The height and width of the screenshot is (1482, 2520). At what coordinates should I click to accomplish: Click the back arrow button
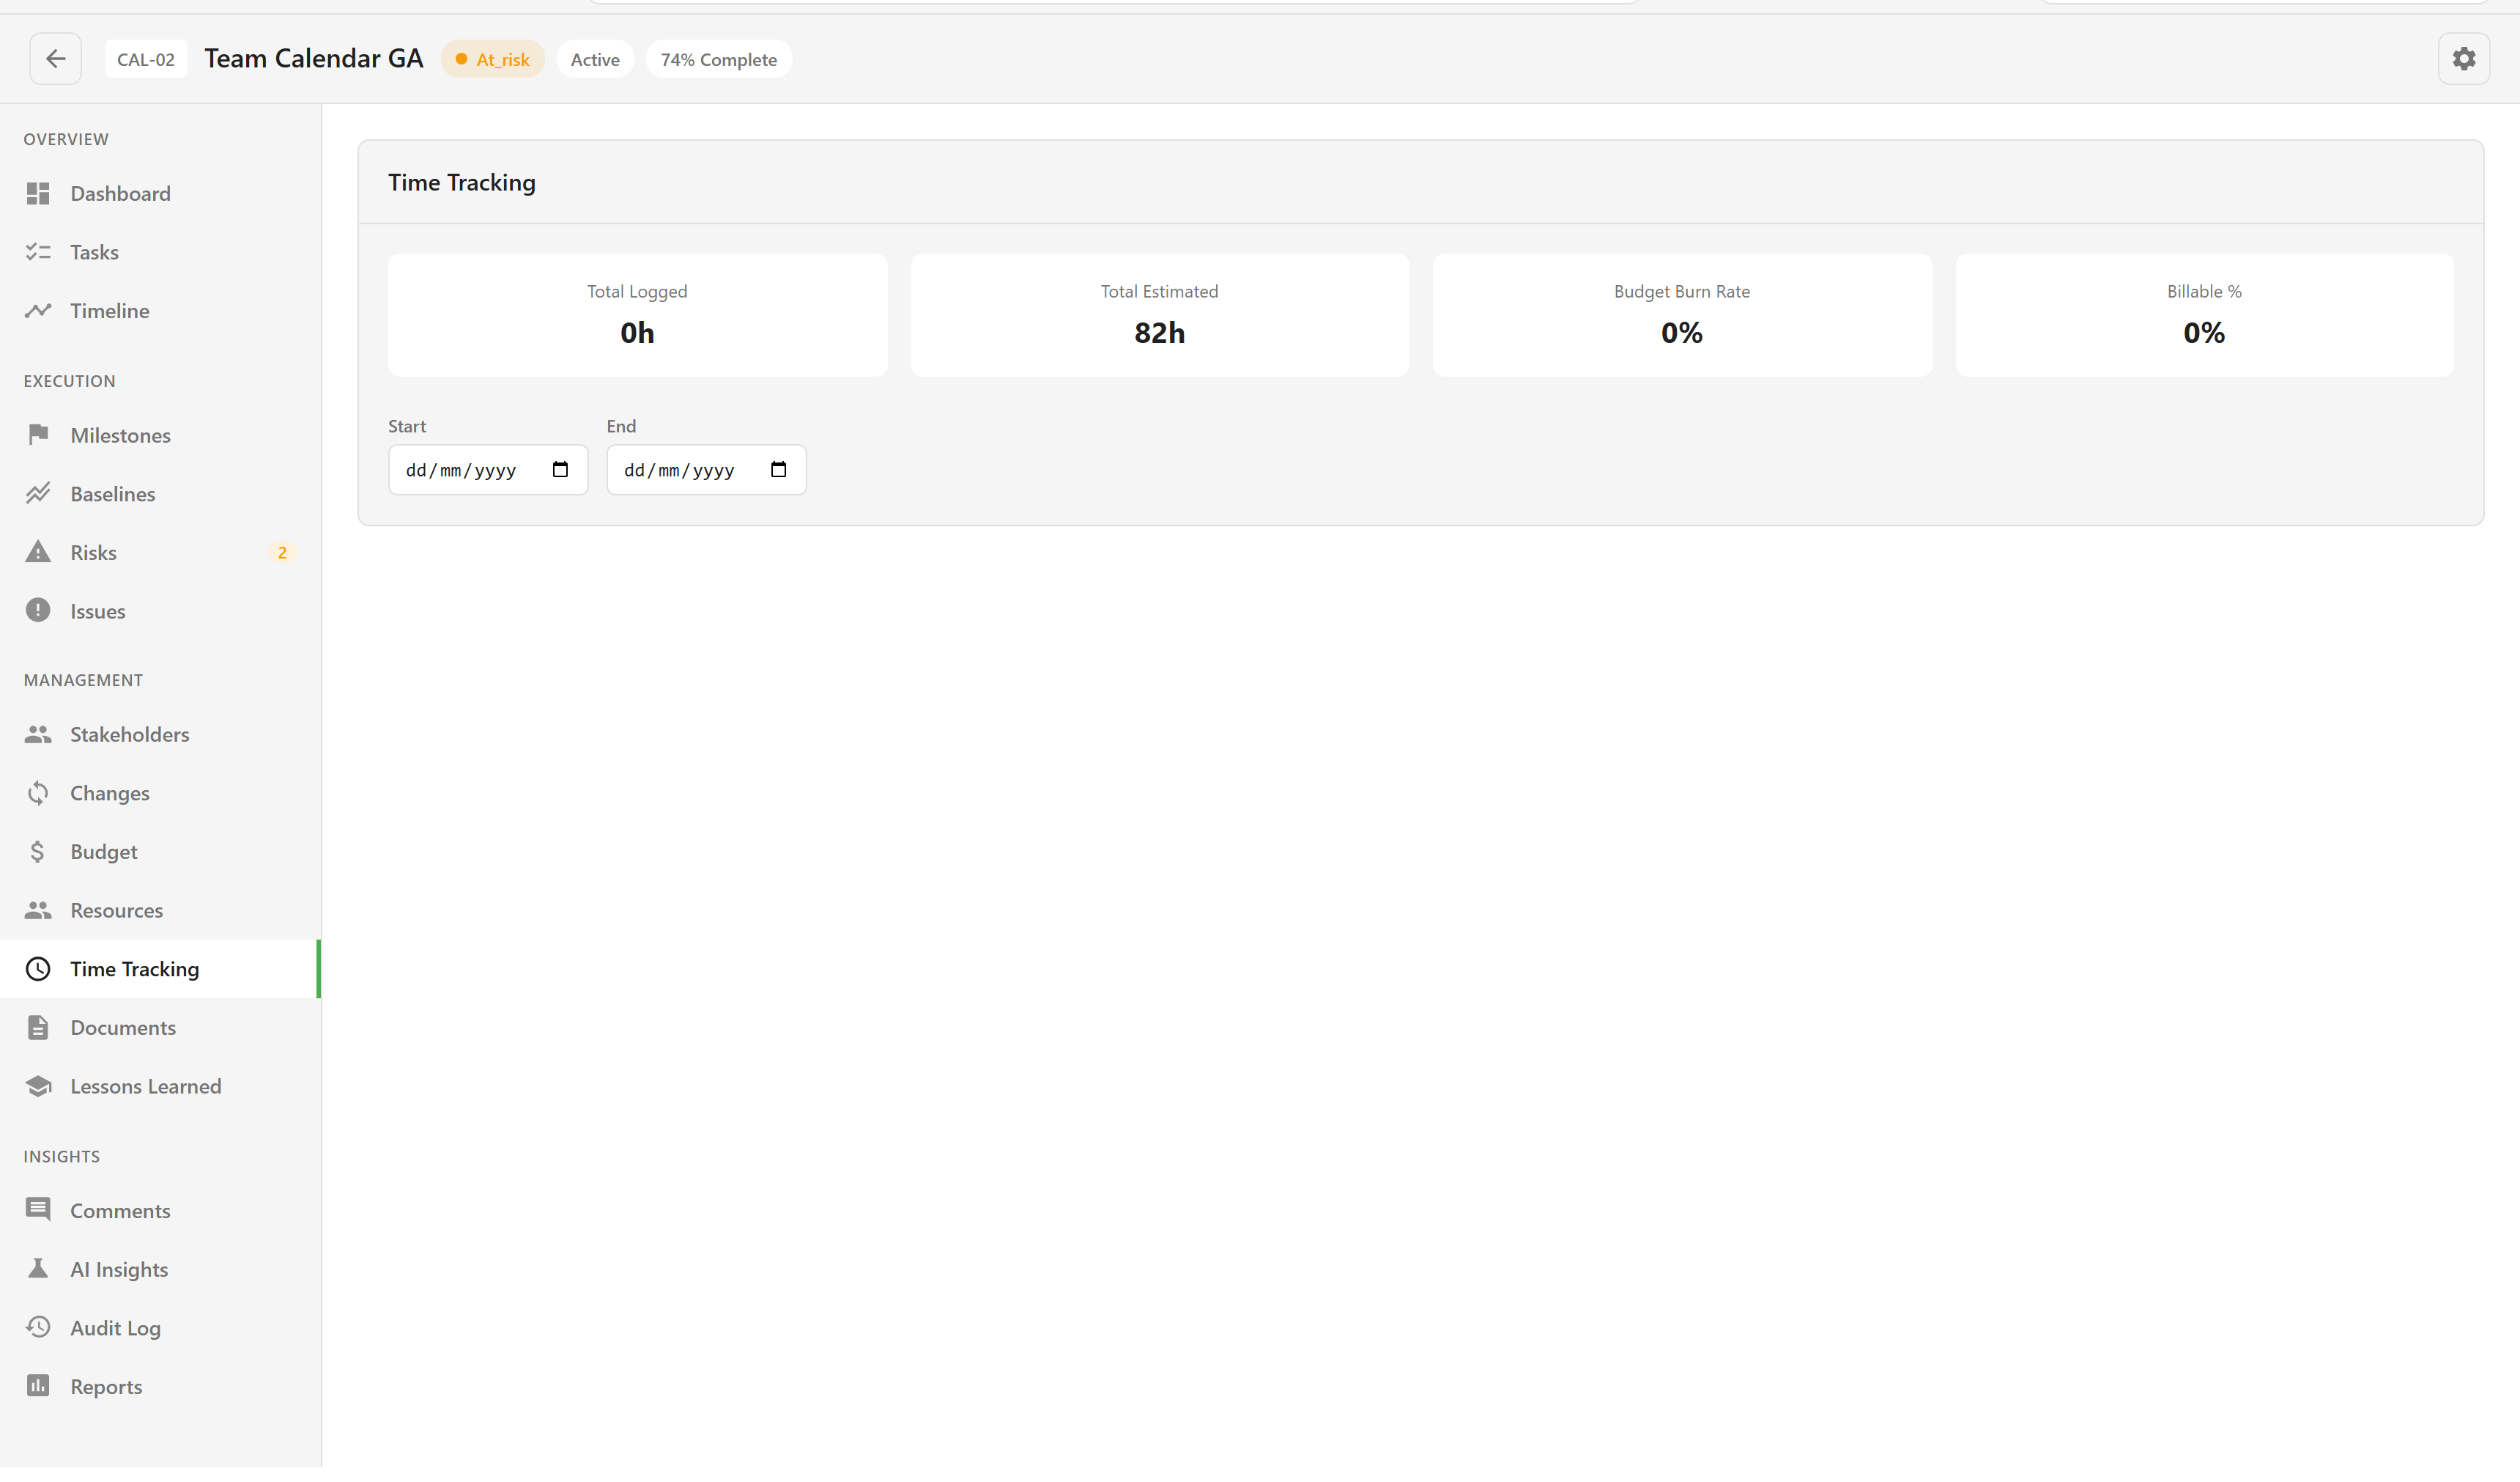click(55, 59)
